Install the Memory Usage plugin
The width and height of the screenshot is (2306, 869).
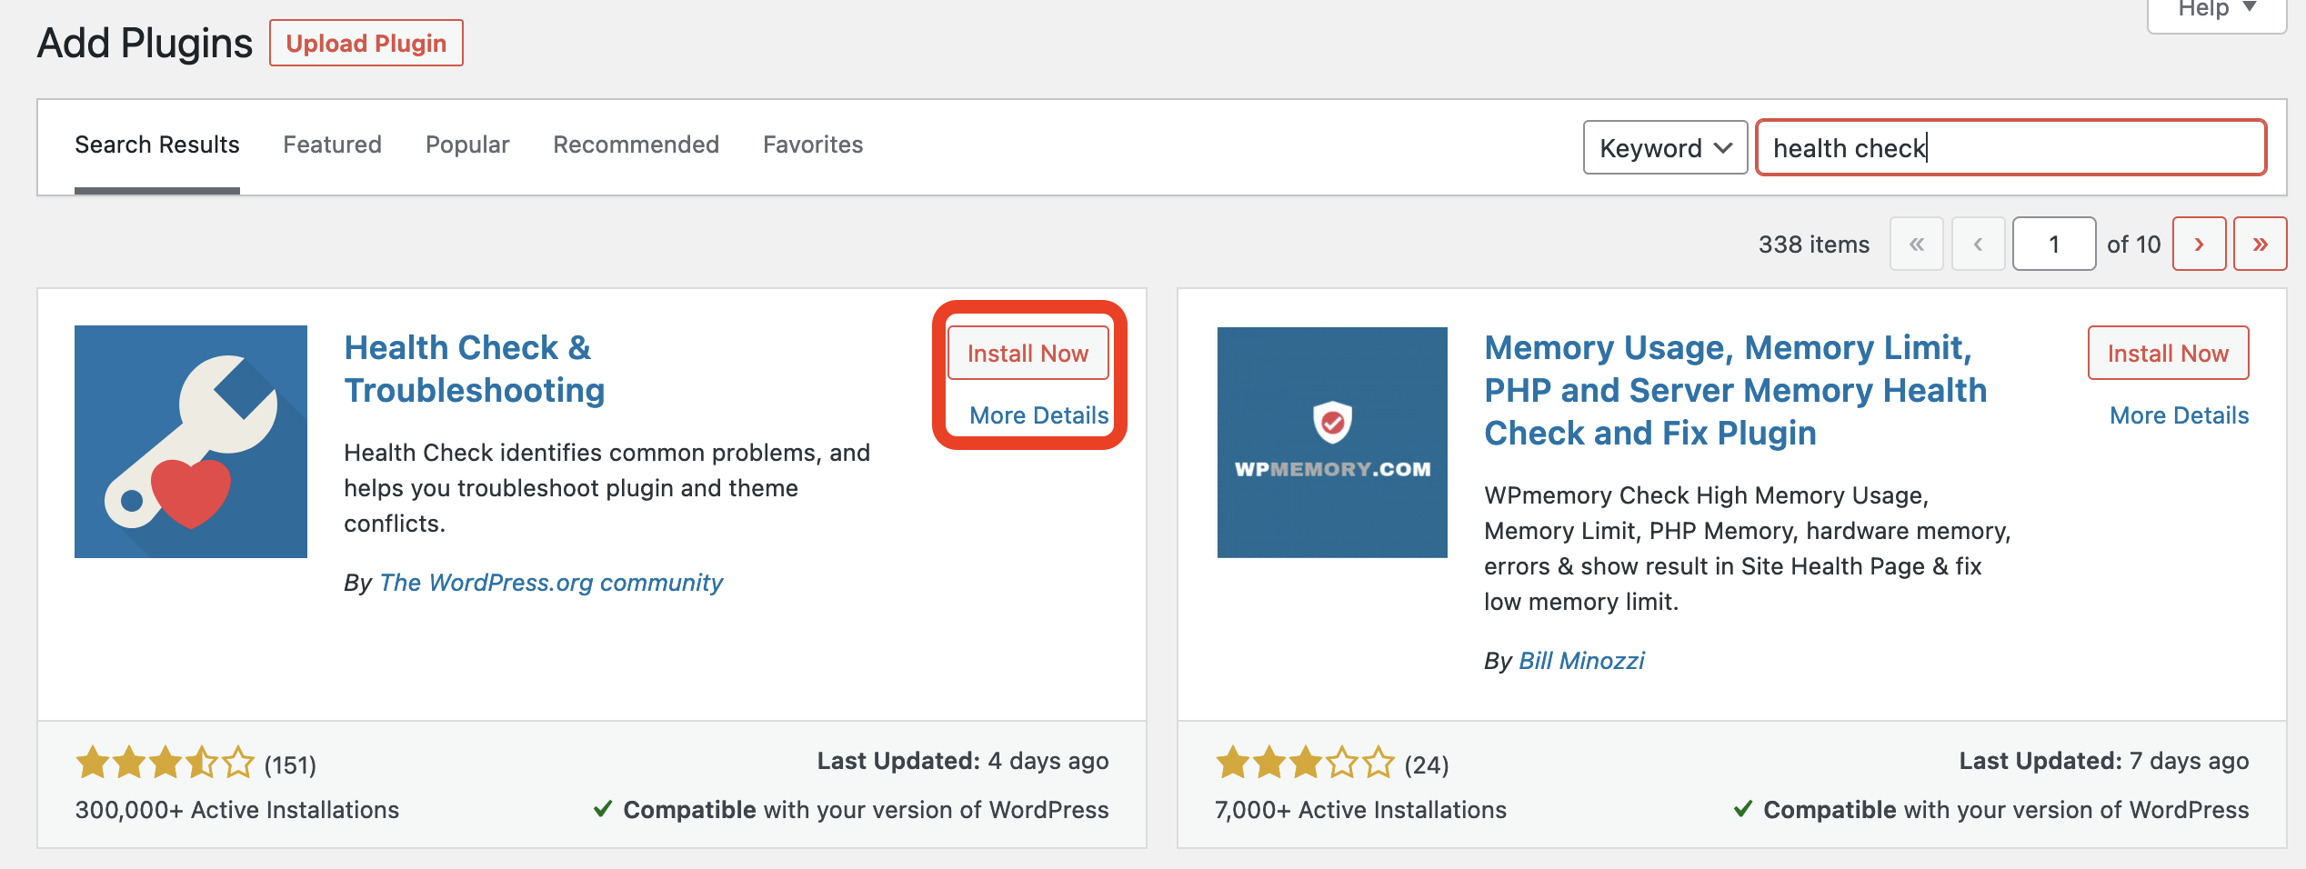(2168, 353)
